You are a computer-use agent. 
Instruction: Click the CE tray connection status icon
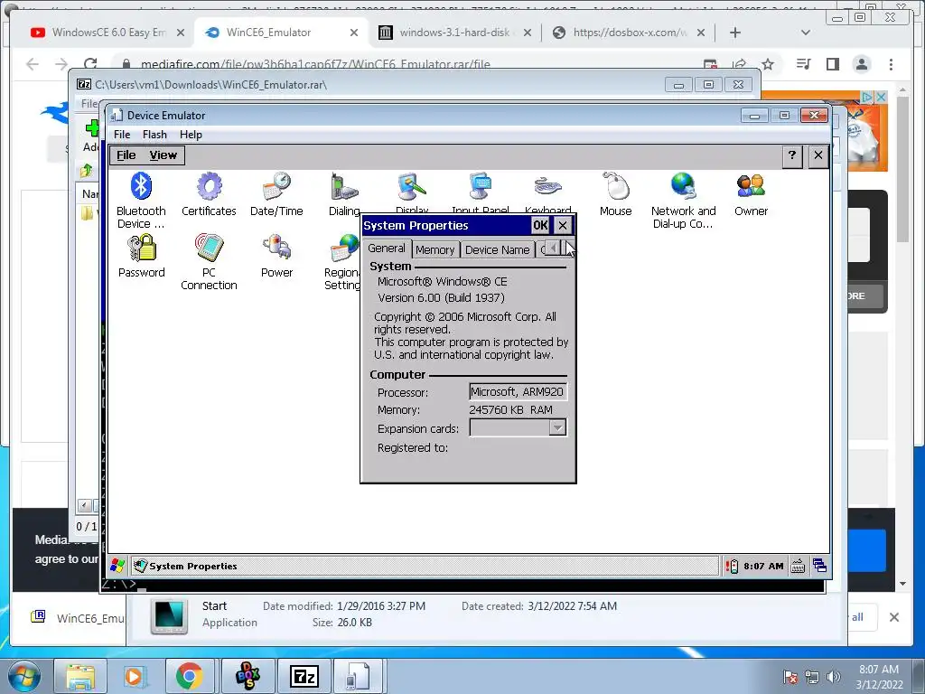(x=732, y=566)
